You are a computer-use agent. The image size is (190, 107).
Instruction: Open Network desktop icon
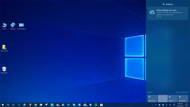pos(13,26)
